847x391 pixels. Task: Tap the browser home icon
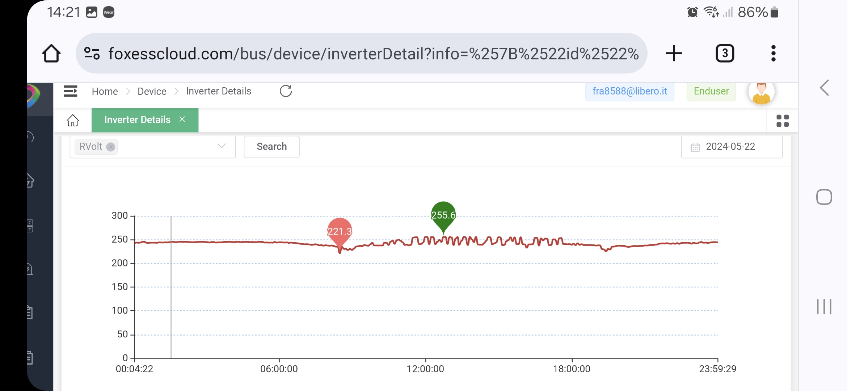pyautogui.click(x=51, y=54)
